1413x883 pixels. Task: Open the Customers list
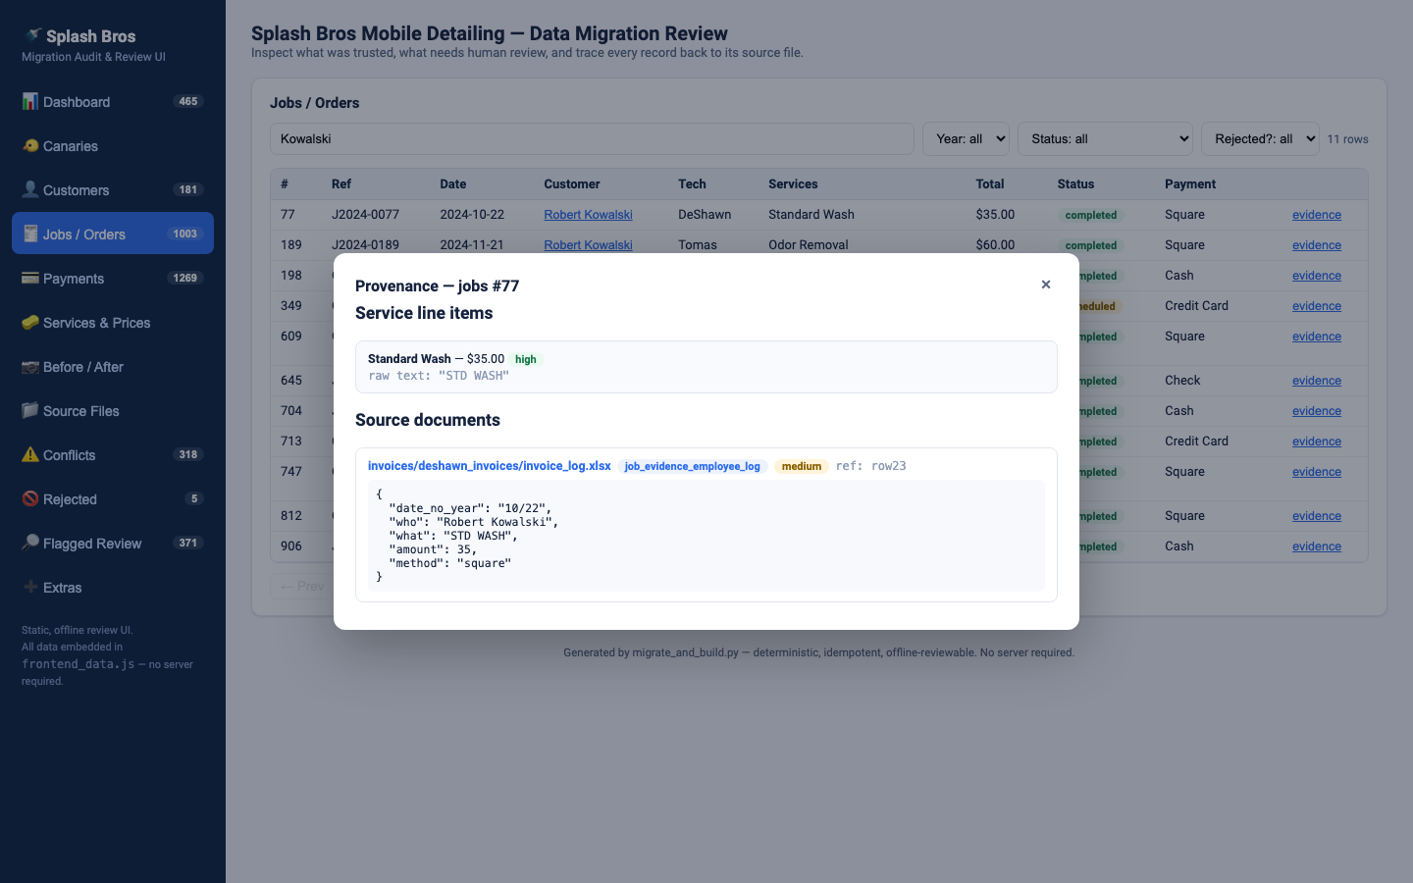click(113, 190)
